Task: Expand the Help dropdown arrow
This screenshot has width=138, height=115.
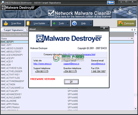Action: [x=91, y=23]
